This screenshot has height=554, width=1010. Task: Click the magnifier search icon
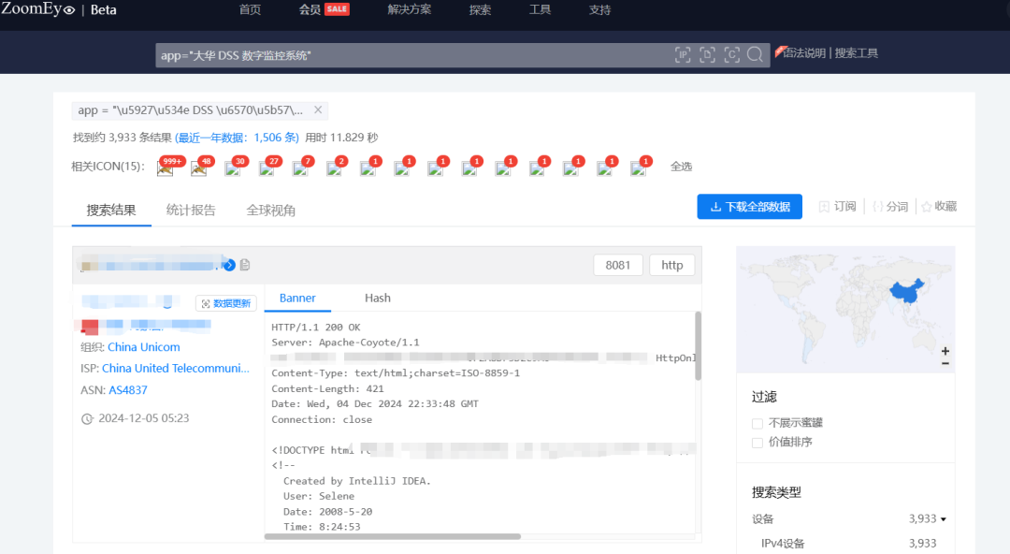(755, 55)
